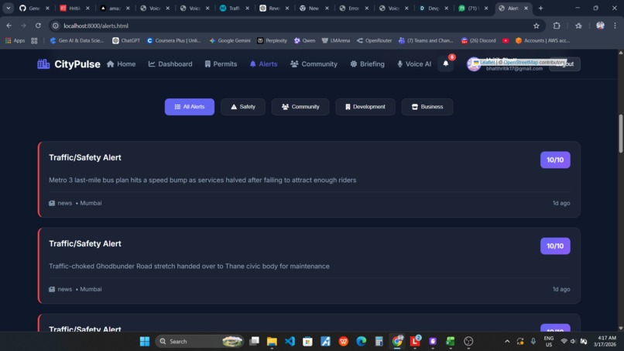
Task: Bookmark page with the star icon
Action: (536, 26)
